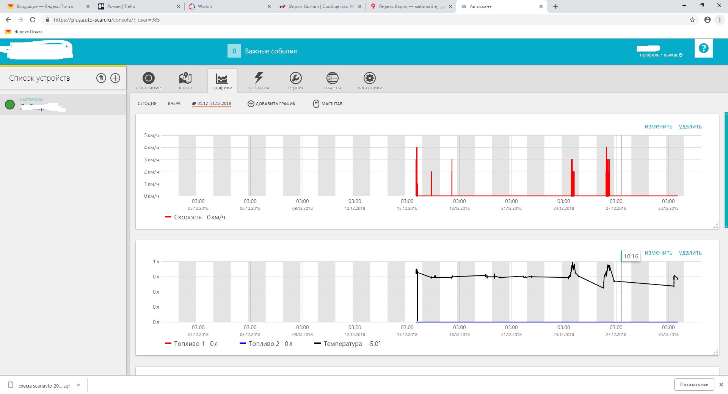
Task: Open the события (events) lightning icon
Action: (259, 78)
